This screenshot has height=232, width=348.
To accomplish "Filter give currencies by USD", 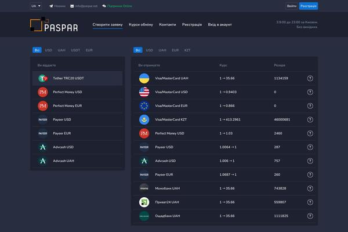I will [x=48, y=50].
